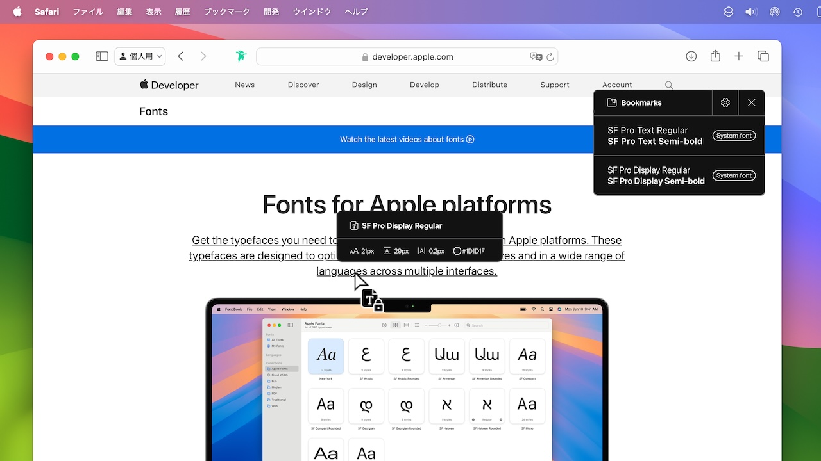Click the Fonts for Apple platforms heading
This screenshot has height=461, width=821.
point(407,204)
